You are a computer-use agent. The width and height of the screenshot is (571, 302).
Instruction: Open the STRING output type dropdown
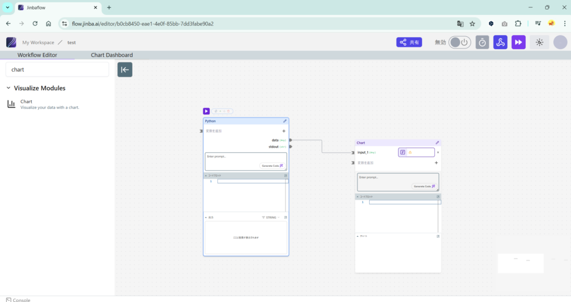point(271,217)
